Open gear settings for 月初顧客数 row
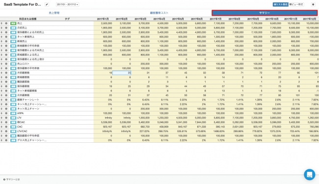 point(6,73)
